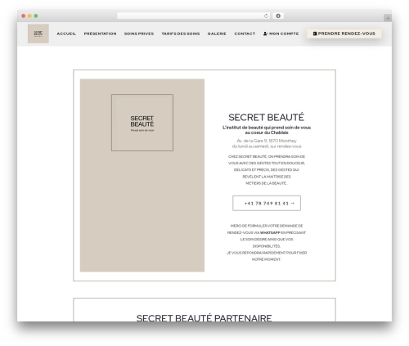Open the Galerie menu item
The image size is (409, 346).
pos(217,34)
